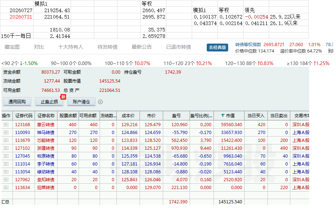Open row menu icon for 芯能转债

6,140
